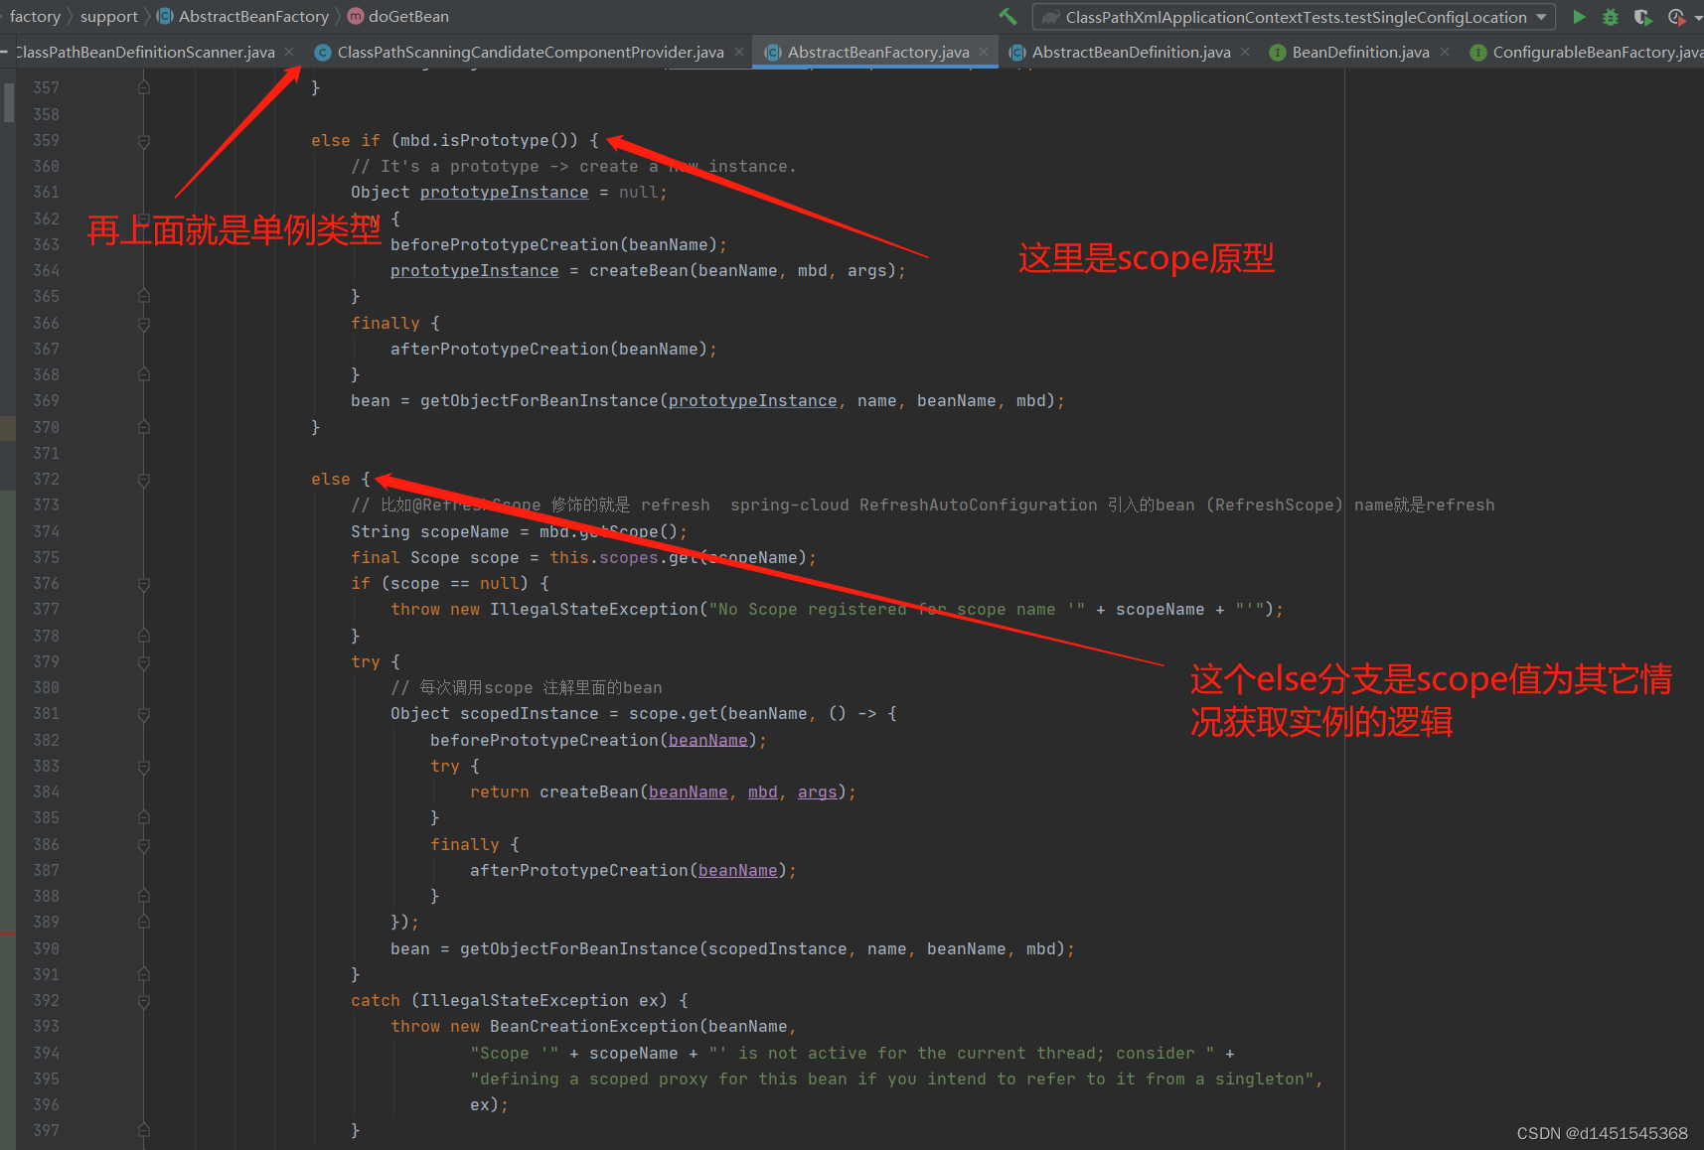Viewport: 1704px width, 1150px height.
Task: Open ClassPathScanningCandidateComponentProvider.java tab
Action: click(x=531, y=52)
